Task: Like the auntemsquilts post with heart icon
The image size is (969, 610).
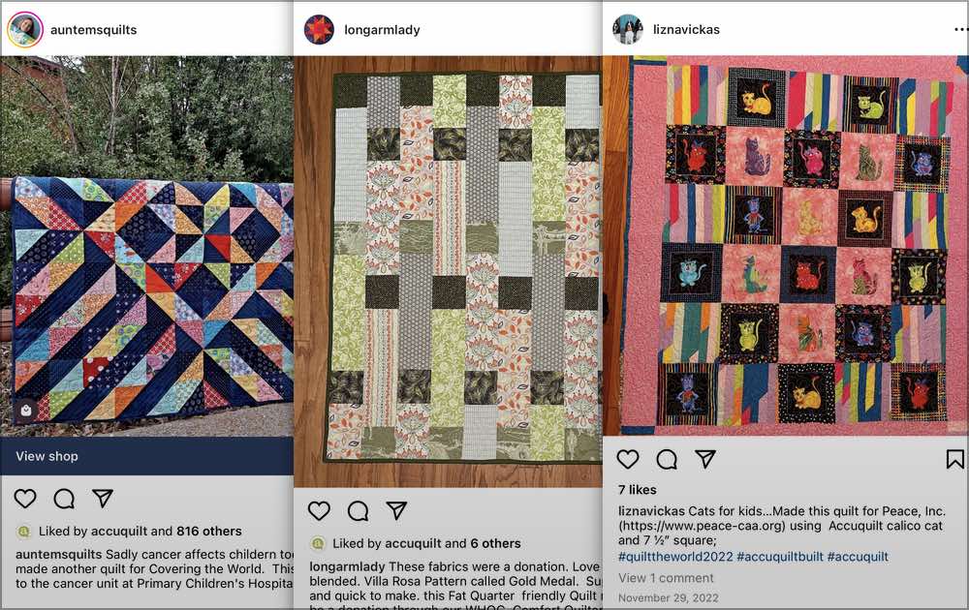Action: coord(25,499)
